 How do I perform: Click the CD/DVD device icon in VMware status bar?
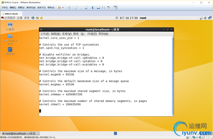click(x=190, y=137)
